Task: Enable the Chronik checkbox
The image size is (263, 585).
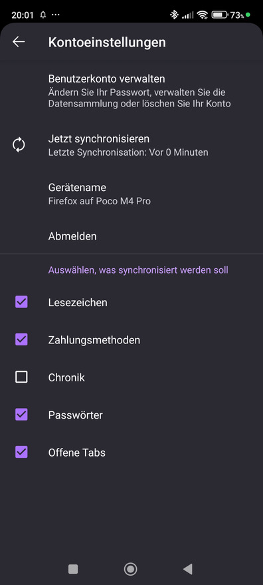Action: 21,377
